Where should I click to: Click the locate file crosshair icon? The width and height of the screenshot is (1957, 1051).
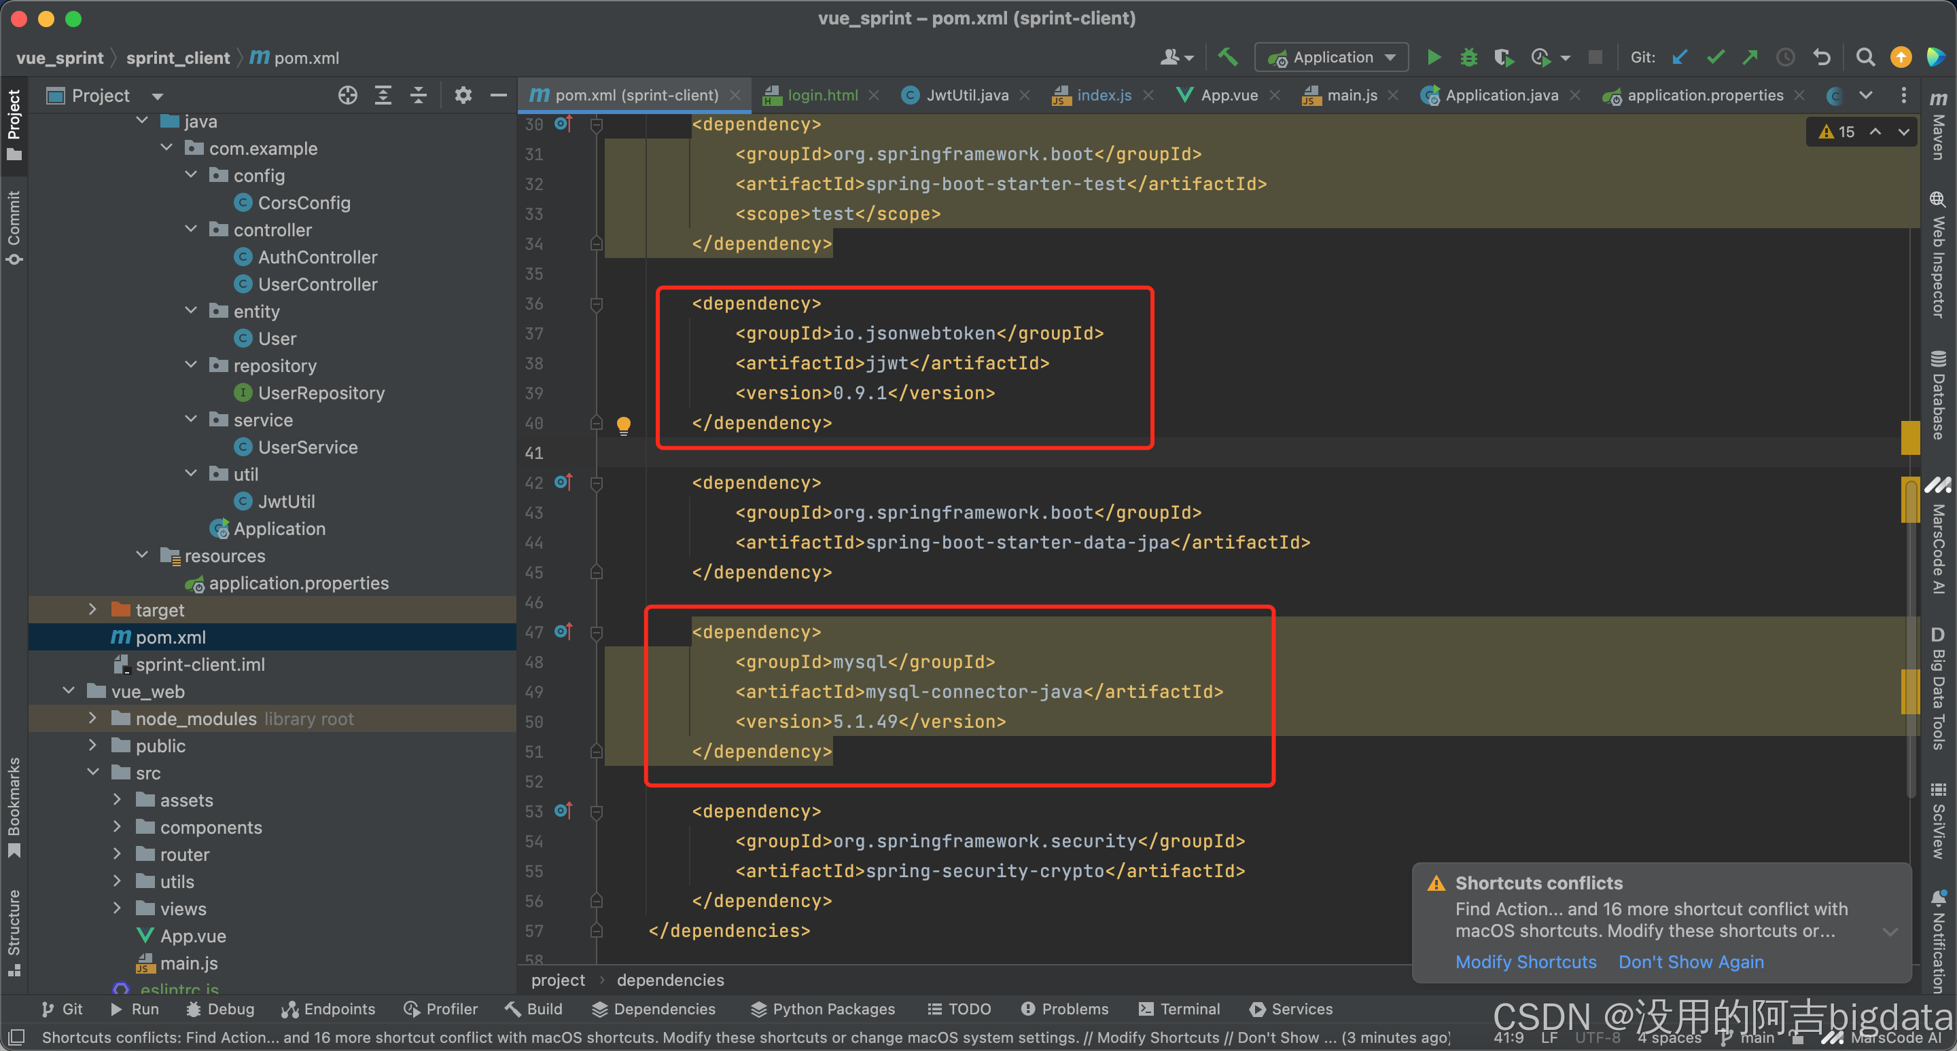coord(347,96)
